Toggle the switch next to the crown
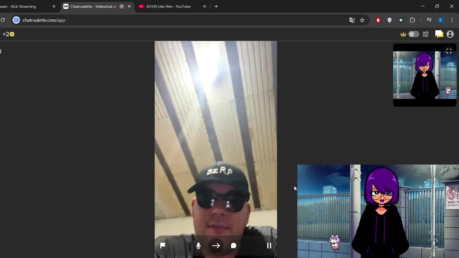Viewport: 459px width, 258px height. [x=413, y=34]
